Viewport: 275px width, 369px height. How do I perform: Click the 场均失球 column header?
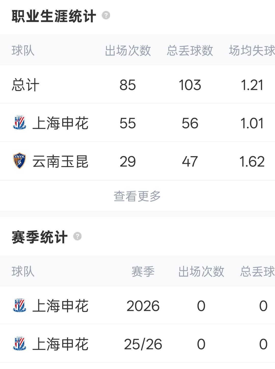[252, 50]
